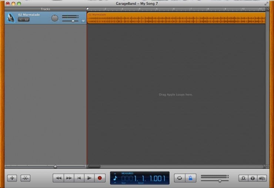The height and width of the screenshot is (188, 274).
Task: Click the Rewind button
Action: coord(59,178)
